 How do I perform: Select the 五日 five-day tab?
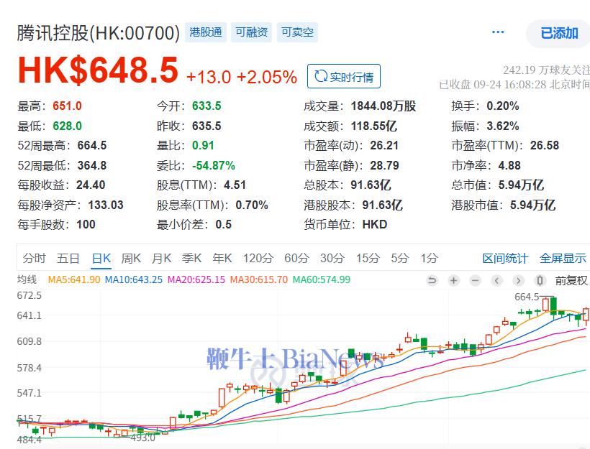pos(68,258)
